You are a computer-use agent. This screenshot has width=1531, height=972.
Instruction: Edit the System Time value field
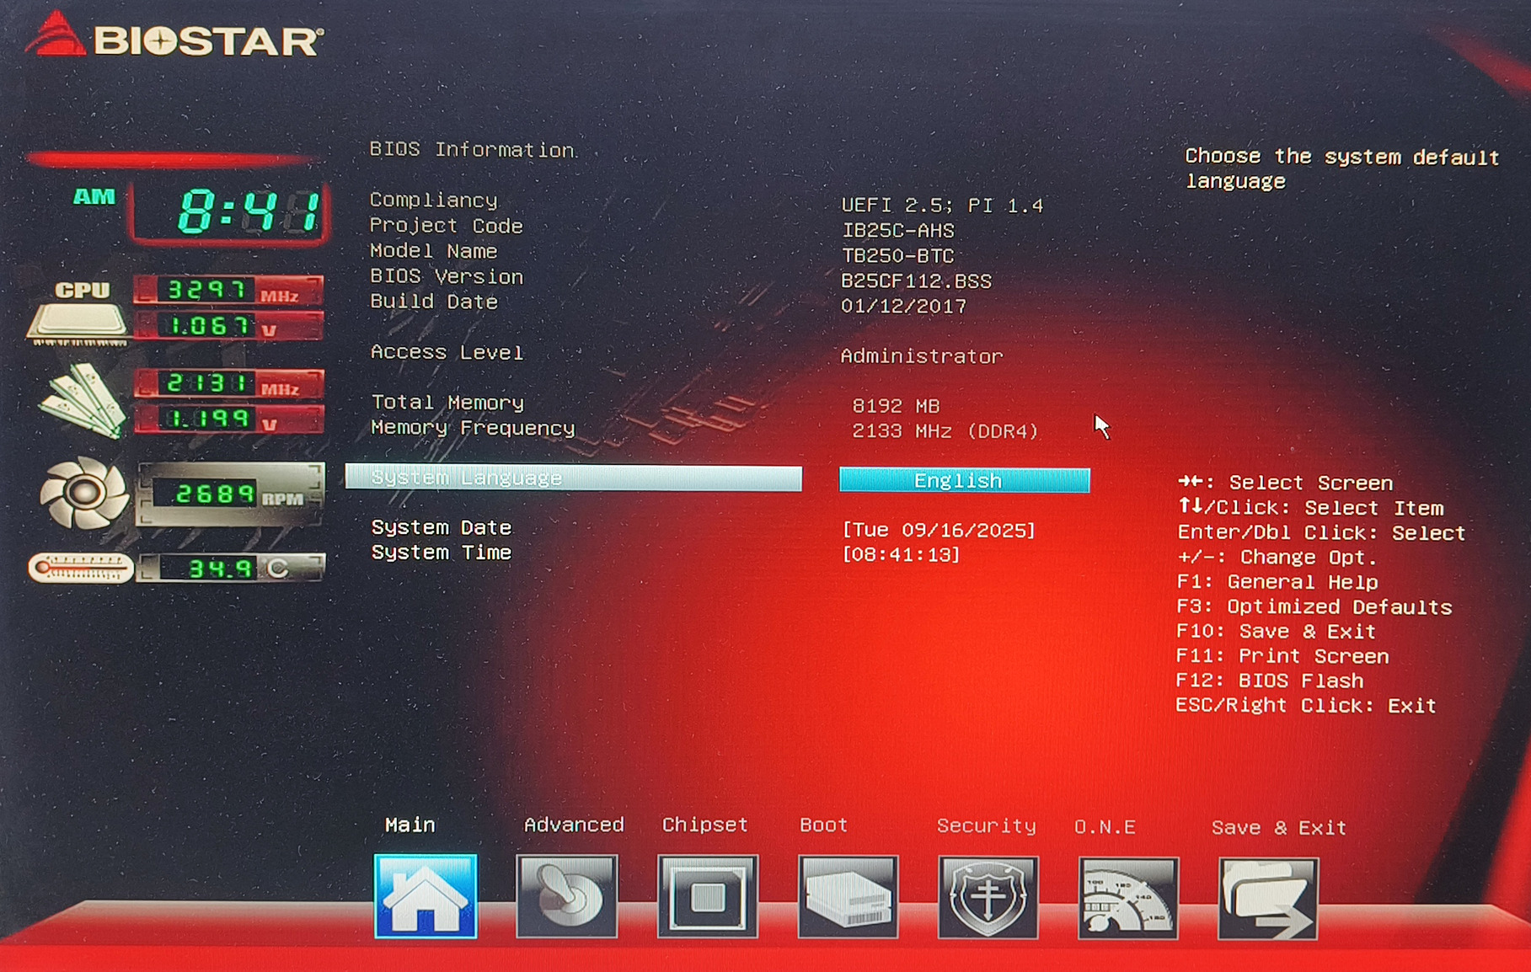click(901, 554)
